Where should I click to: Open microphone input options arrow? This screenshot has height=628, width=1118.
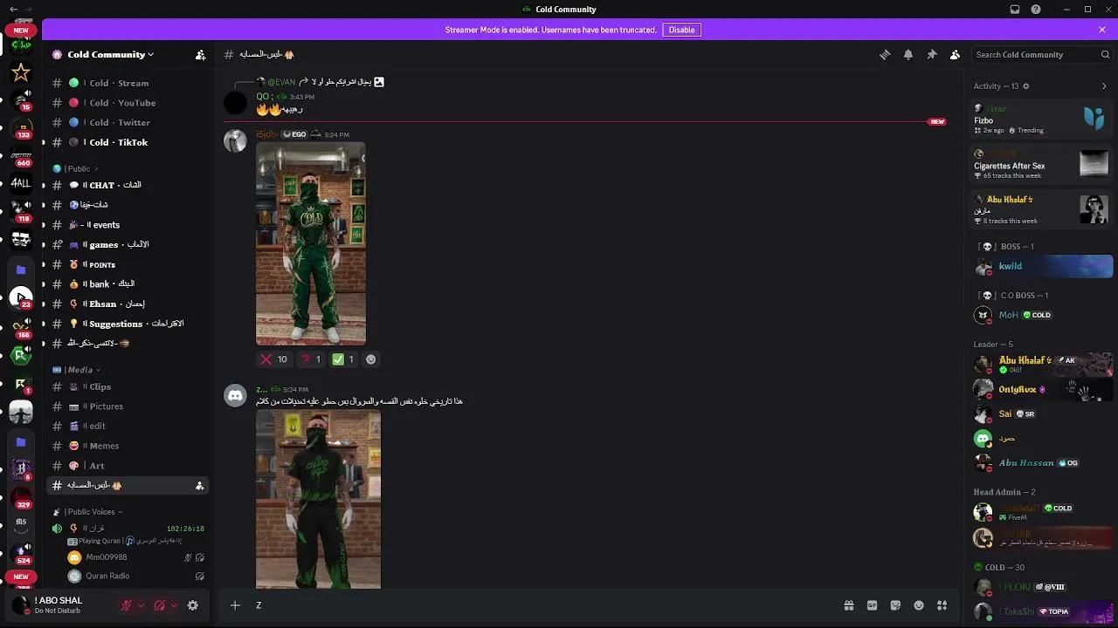click(x=141, y=605)
